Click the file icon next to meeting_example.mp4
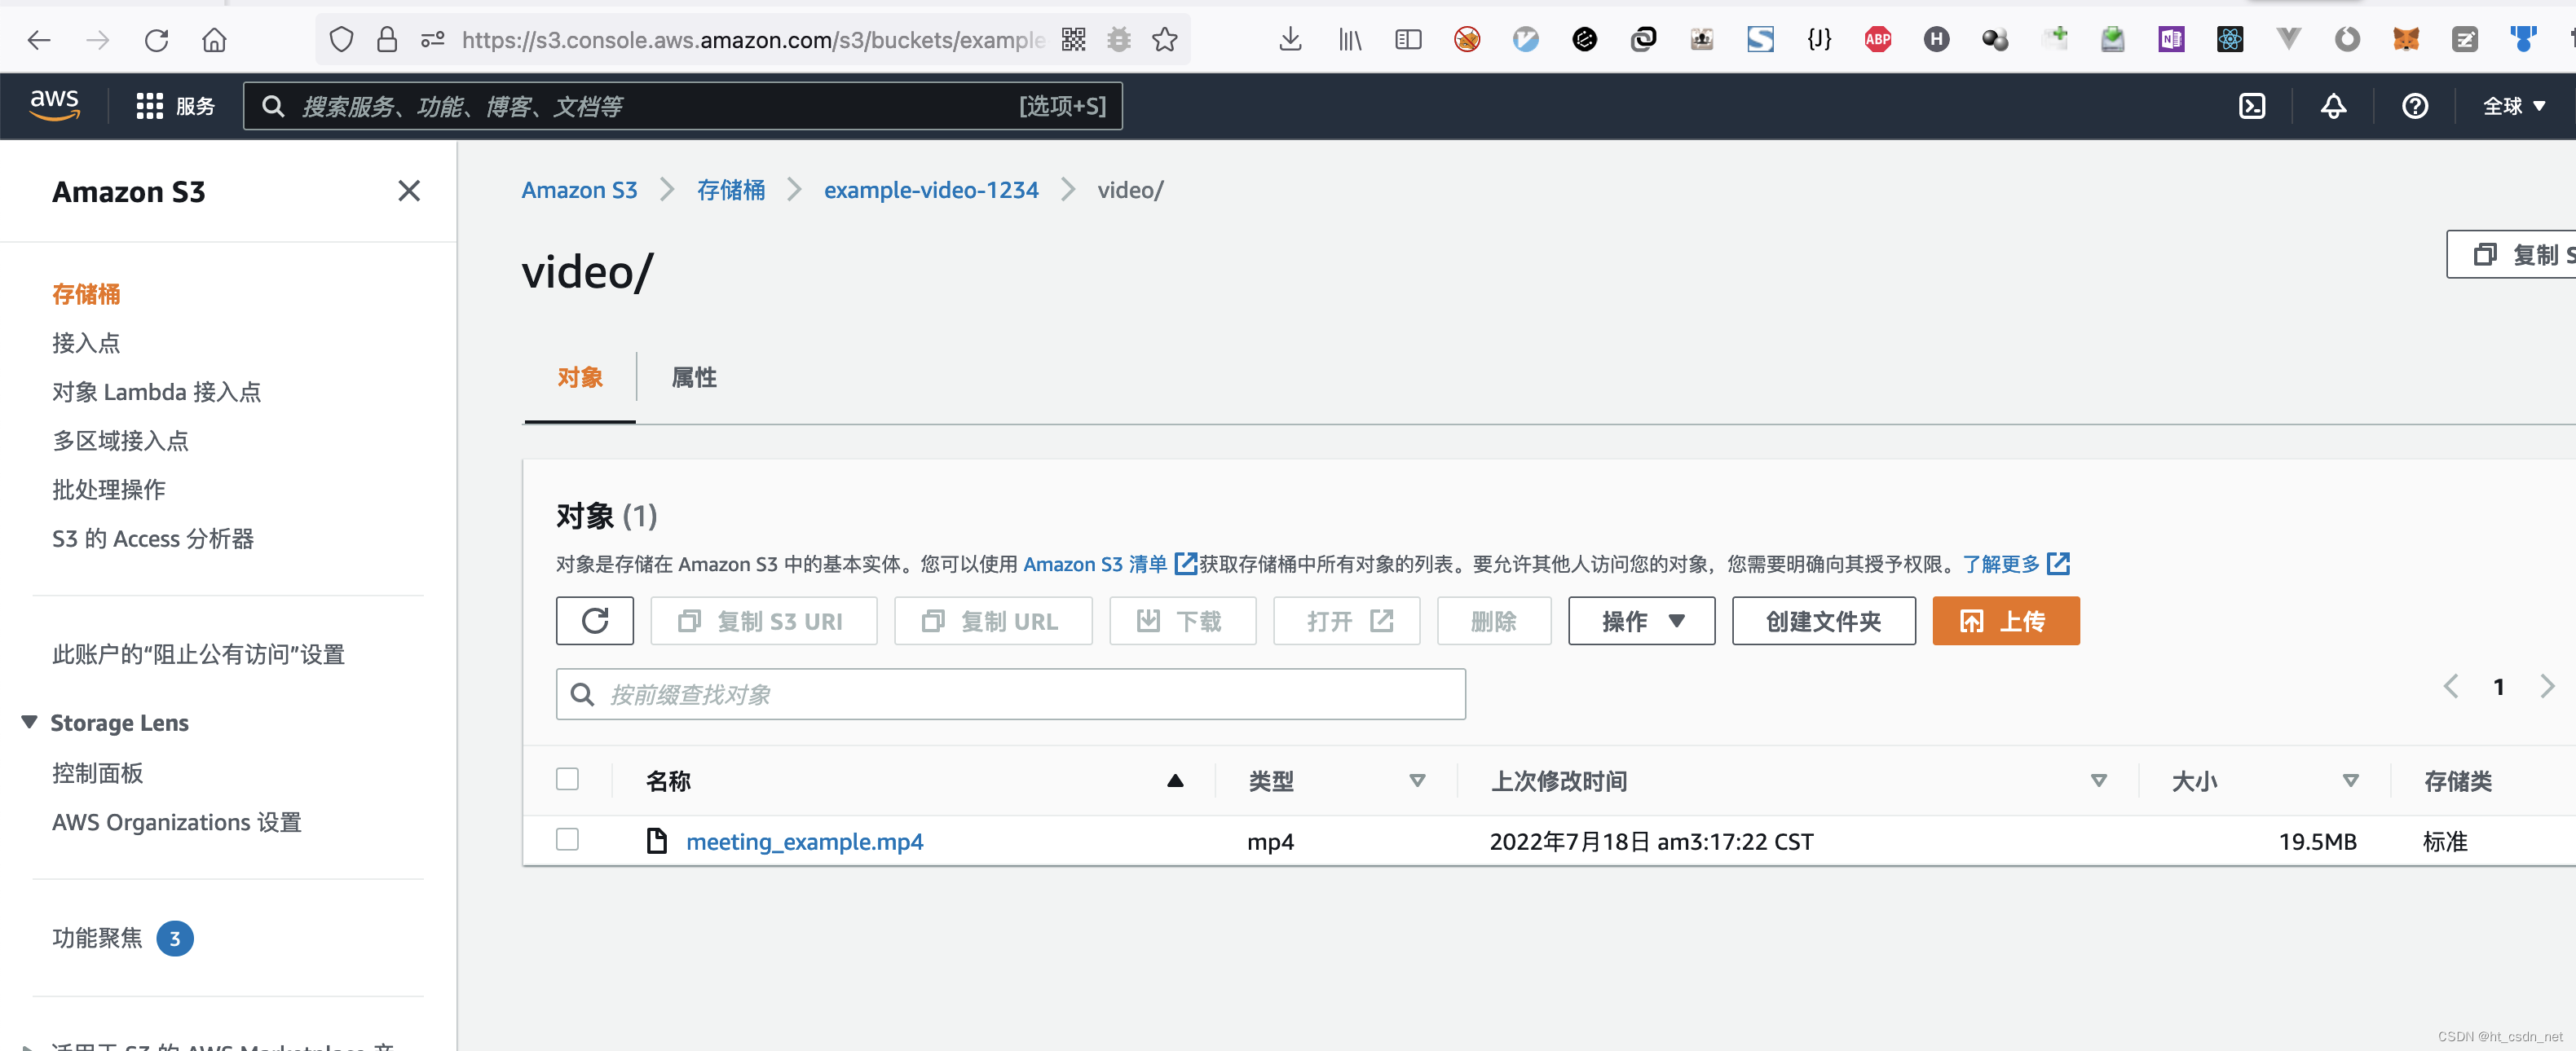Screen dimensions: 2576x1051 (656, 841)
